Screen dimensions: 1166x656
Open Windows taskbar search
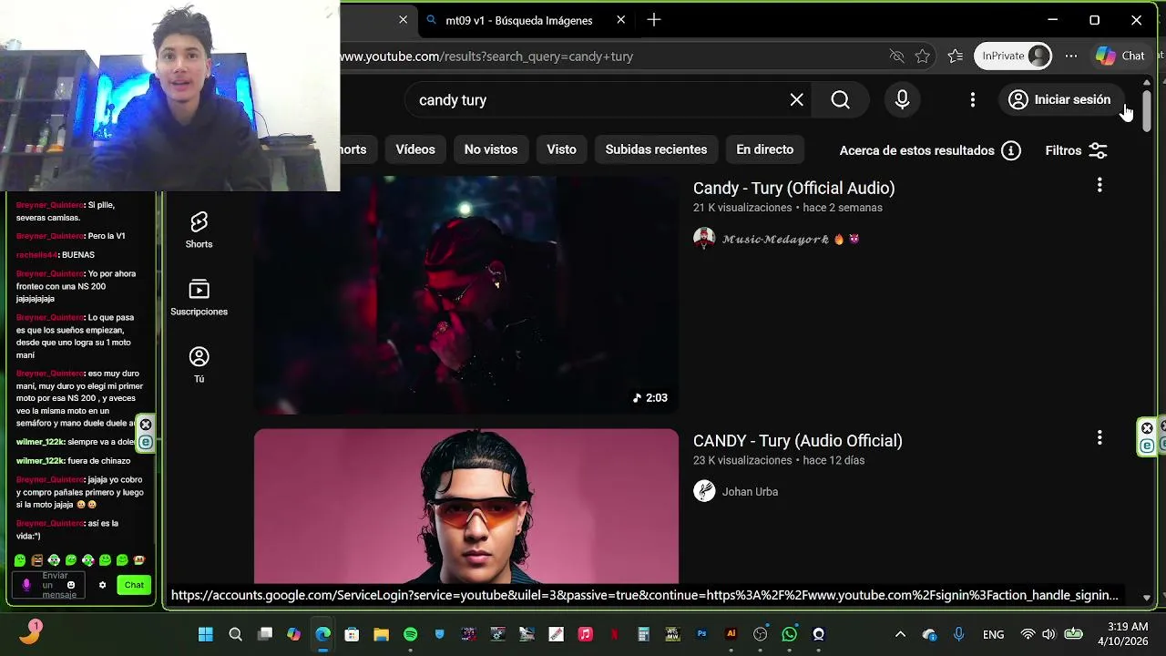(235, 634)
